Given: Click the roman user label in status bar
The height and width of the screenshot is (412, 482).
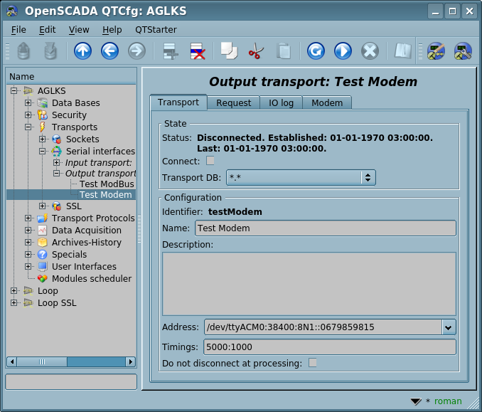Looking at the screenshot, I should coord(448,401).
